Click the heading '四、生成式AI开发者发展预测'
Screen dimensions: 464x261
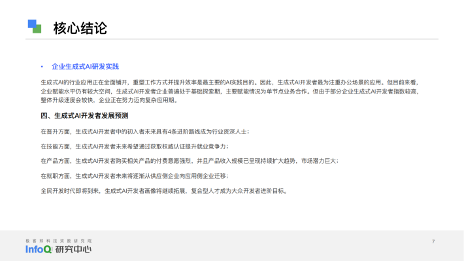coord(84,116)
